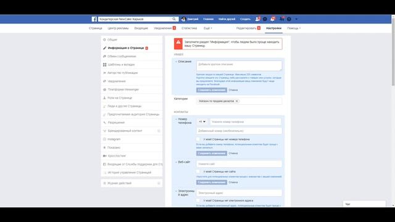Click the speech bubble icon for Обмен сообщениями
395x222 pixels.
[x=104, y=56]
